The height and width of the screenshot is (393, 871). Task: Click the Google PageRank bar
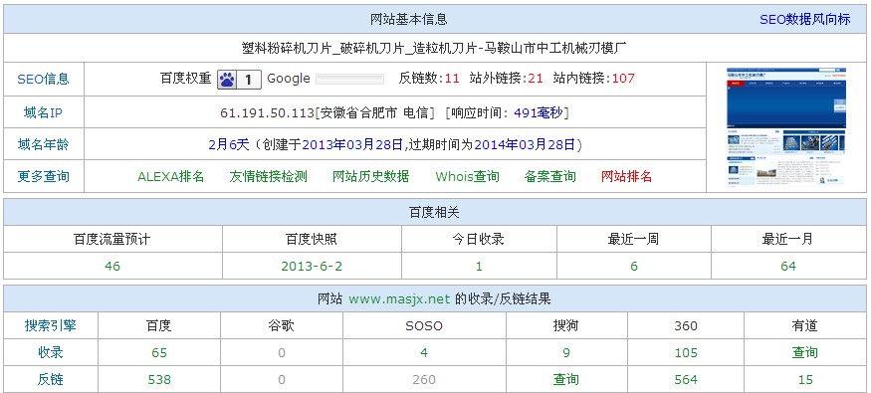click(x=349, y=79)
